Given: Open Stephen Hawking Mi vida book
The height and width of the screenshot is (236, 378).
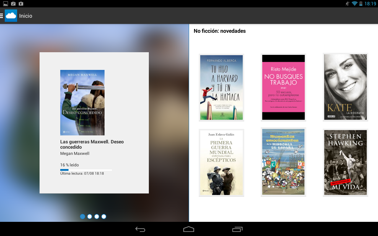Looking at the screenshot, I should pos(346,163).
